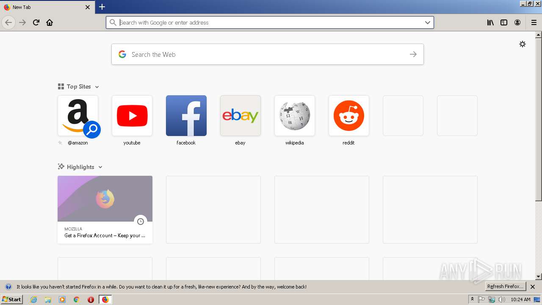Image resolution: width=542 pixels, height=305 pixels.
Task: Open new tab page settings gear
Action: [523, 44]
